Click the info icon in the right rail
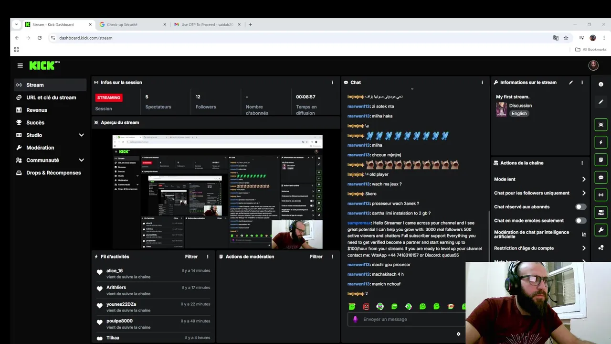This screenshot has width=611, height=344. [x=601, y=84]
